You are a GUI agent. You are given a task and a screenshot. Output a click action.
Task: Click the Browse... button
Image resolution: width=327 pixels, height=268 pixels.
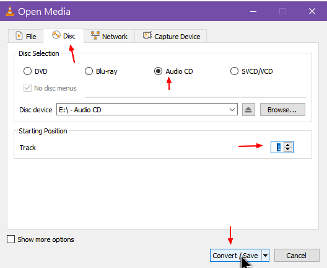pyautogui.click(x=282, y=109)
